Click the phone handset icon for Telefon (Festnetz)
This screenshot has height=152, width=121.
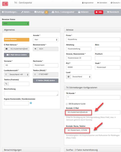click(x=6, y=84)
